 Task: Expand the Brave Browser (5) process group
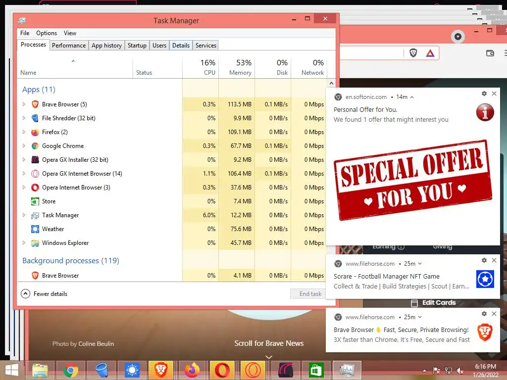[24, 104]
